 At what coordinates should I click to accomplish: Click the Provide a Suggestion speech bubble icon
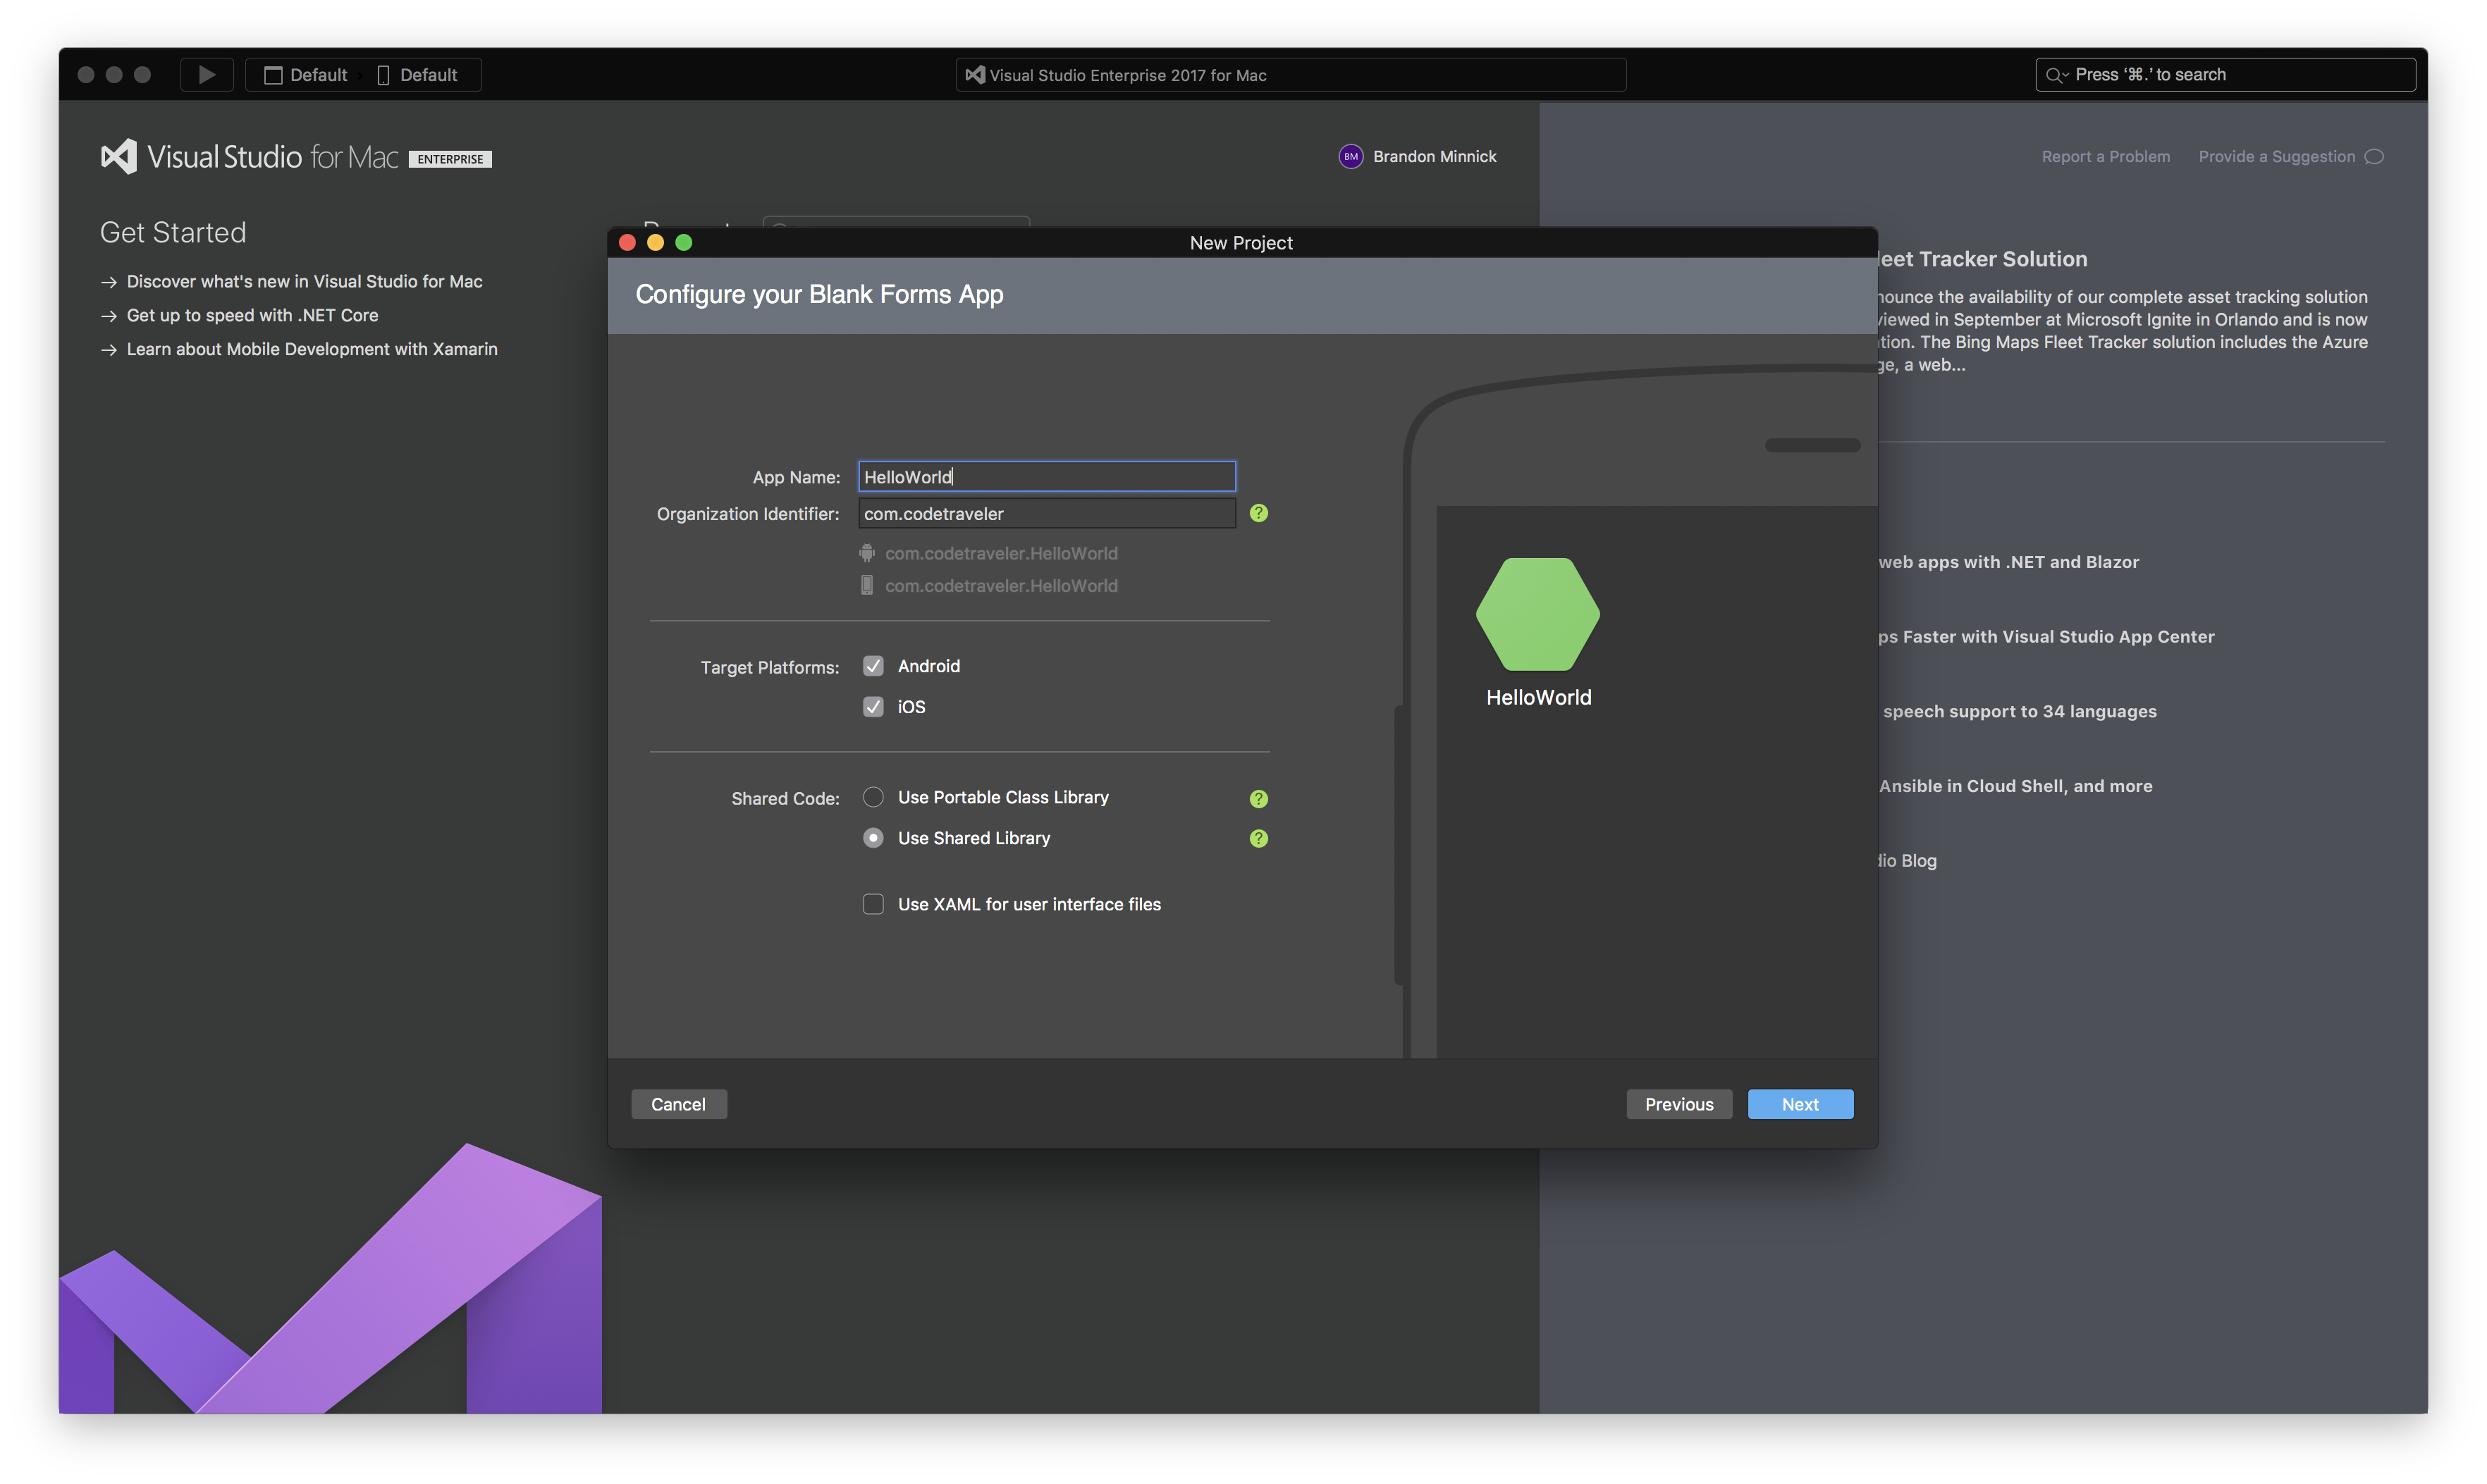(2374, 157)
